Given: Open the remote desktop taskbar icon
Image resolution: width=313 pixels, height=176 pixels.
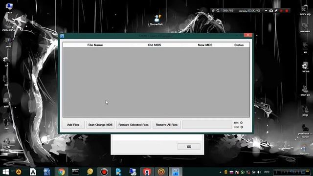Looking at the screenshot, I should point(133,172).
